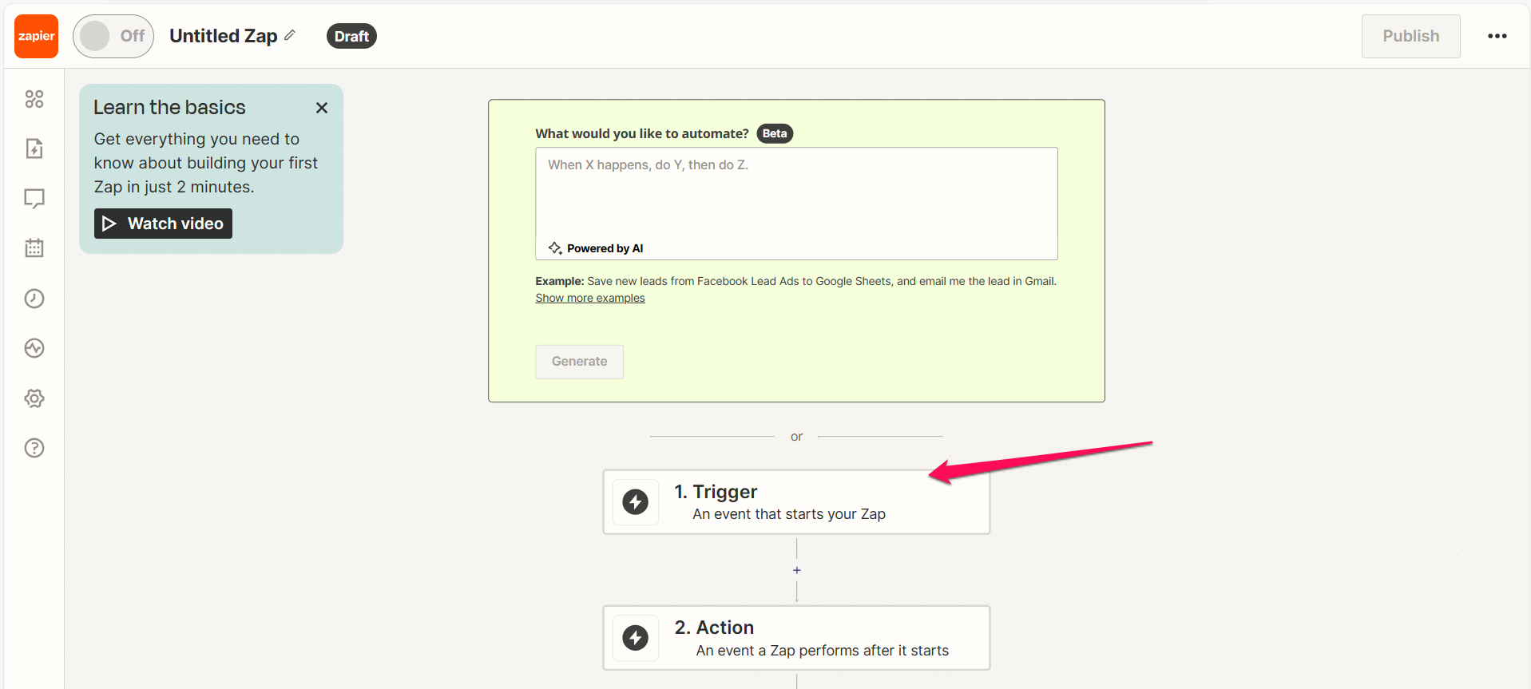Open the comments sidebar icon
1531x689 pixels.
[34, 198]
